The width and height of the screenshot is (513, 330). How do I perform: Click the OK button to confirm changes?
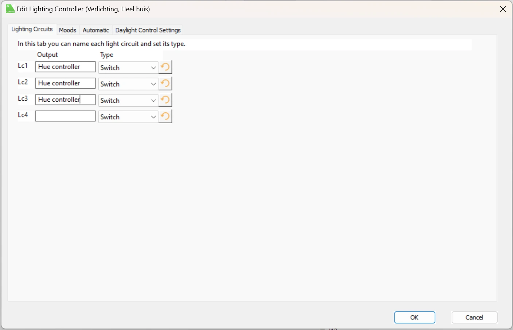tap(415, 317)
